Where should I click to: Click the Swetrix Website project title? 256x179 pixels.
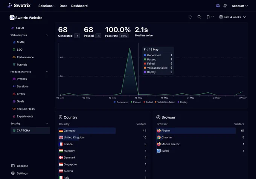pos(29,18)
